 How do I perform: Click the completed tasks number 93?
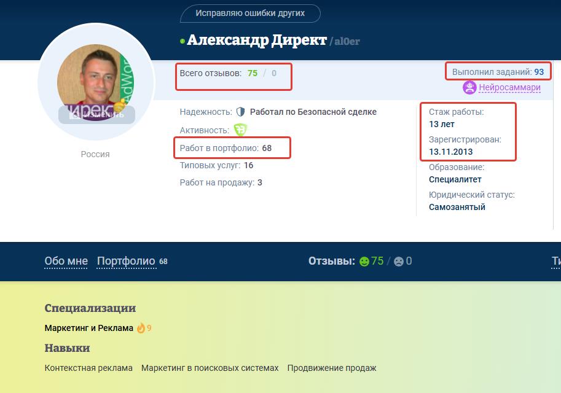click(x=539, y=72)
